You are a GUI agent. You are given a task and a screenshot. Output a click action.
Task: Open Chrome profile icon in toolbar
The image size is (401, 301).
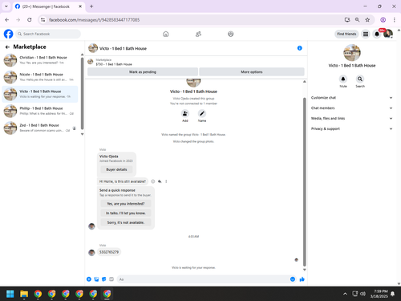click(x=383, y=20)
